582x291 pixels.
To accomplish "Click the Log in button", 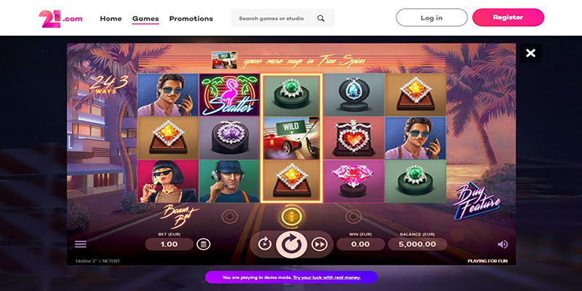I will point(431,17).
